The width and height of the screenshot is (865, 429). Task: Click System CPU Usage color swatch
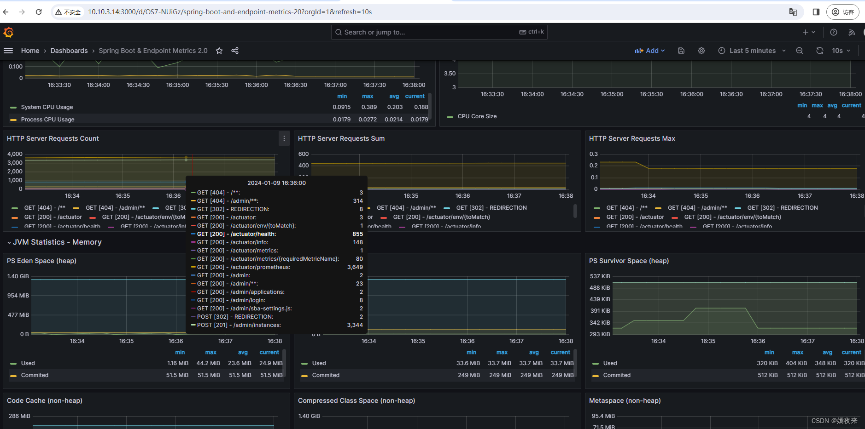click(x=13, y=107)
